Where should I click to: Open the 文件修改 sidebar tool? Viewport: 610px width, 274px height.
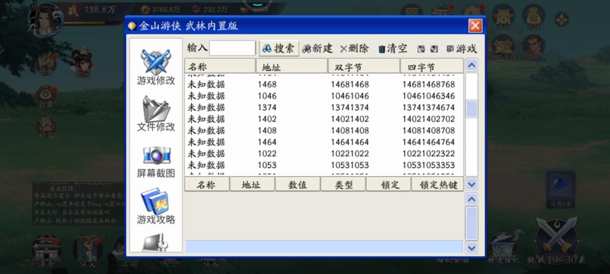click(156, 114)
